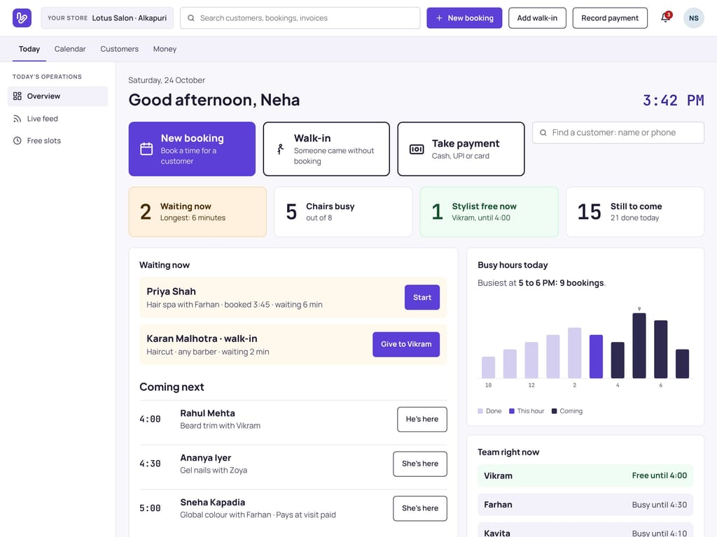Click the magnifier icon in top search bar

tap(191, 18)
